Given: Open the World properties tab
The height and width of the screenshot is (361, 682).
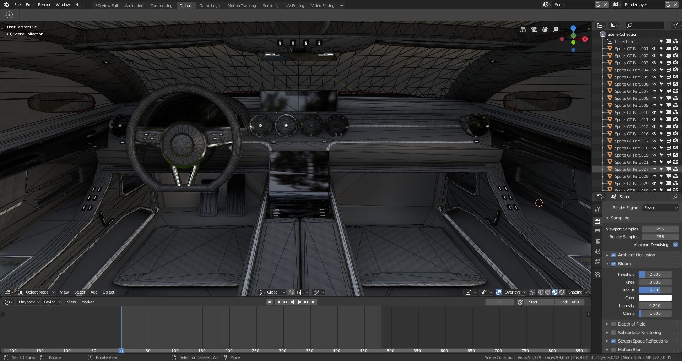Looking at the screenshot, I should click(597, 262).
